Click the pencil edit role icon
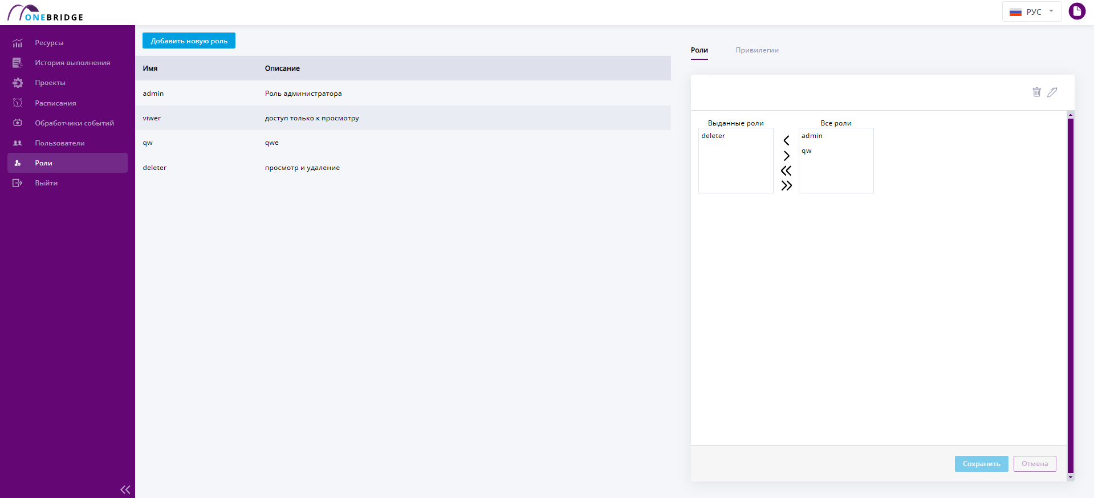Viewport: 1094px width, 498px height. (1052, 92)
